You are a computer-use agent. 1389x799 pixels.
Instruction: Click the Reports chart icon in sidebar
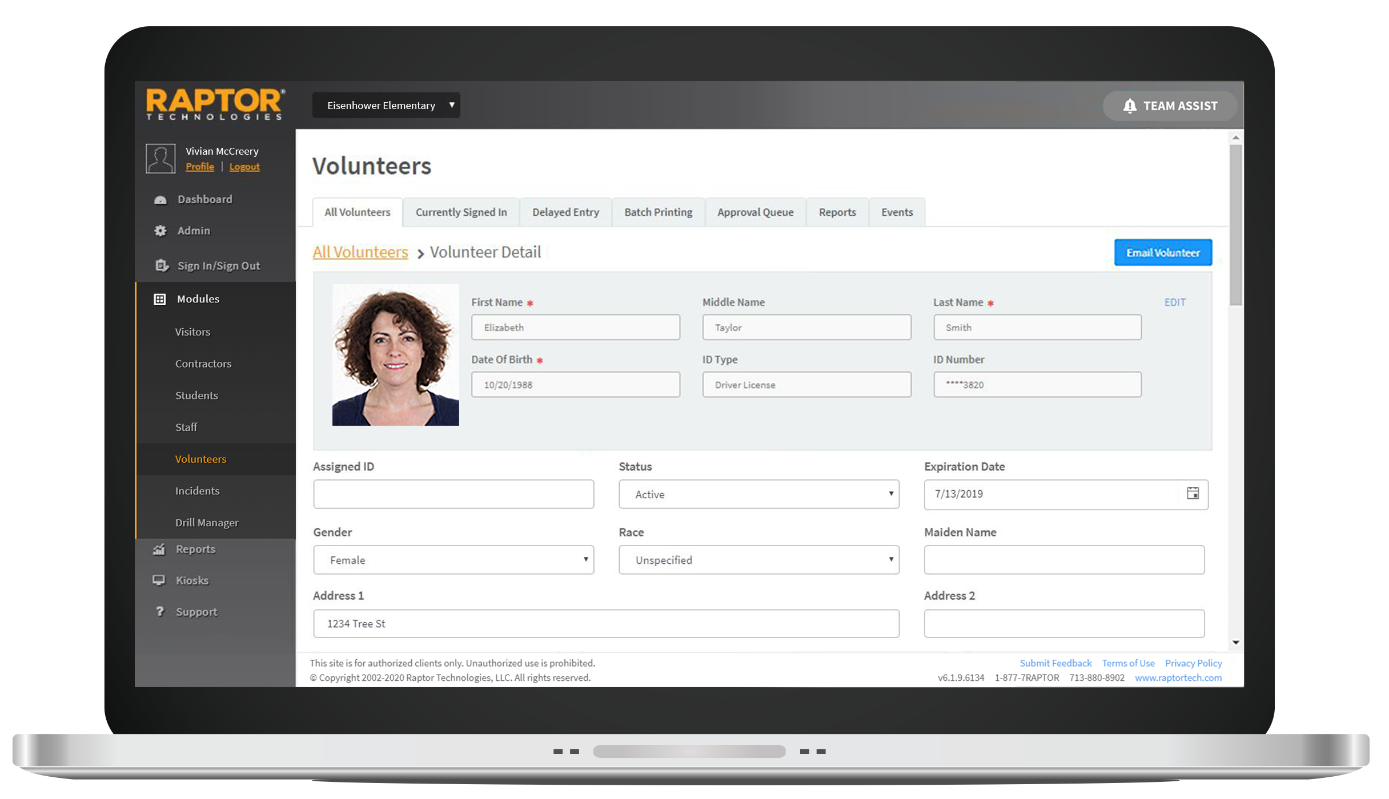point(159,549)
